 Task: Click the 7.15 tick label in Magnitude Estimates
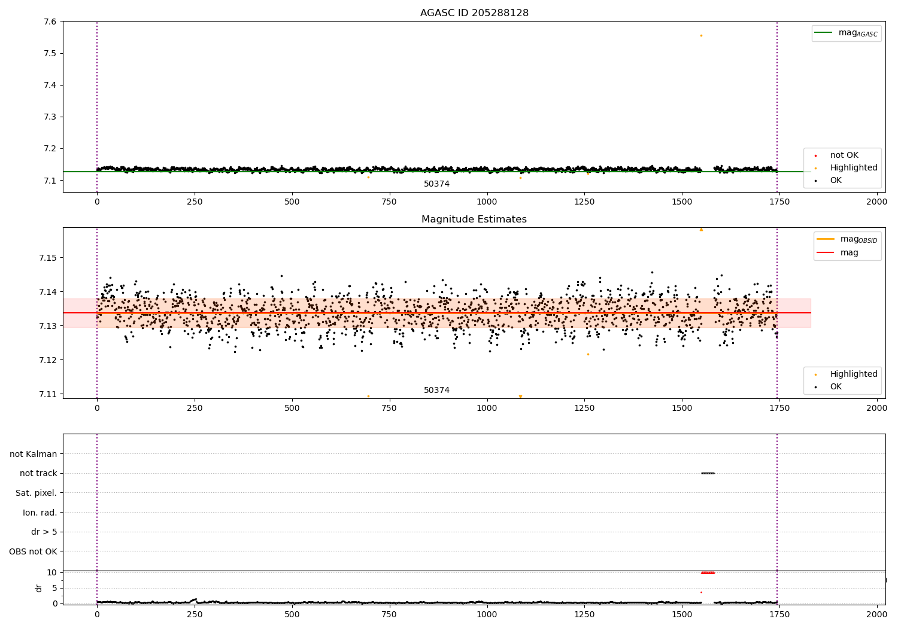coord(48,258)
